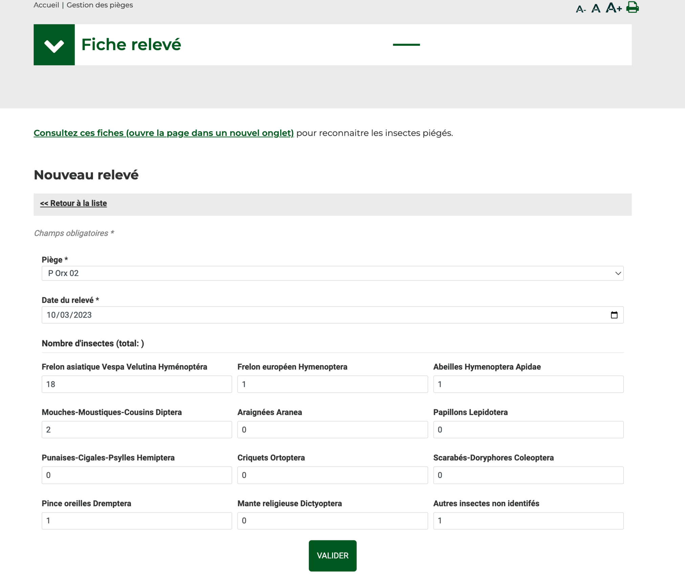Open the Consultez ces fiches link
This screenshot has width=685, height=587.
[163, 133]
